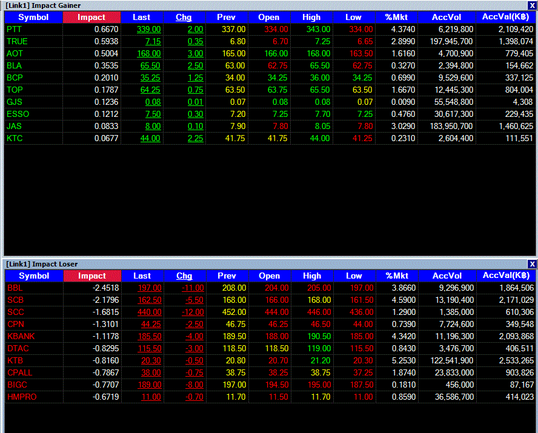Open BBL last price link 197.00
This screenshot has width=538, height=433.
[x=150, y=288]
